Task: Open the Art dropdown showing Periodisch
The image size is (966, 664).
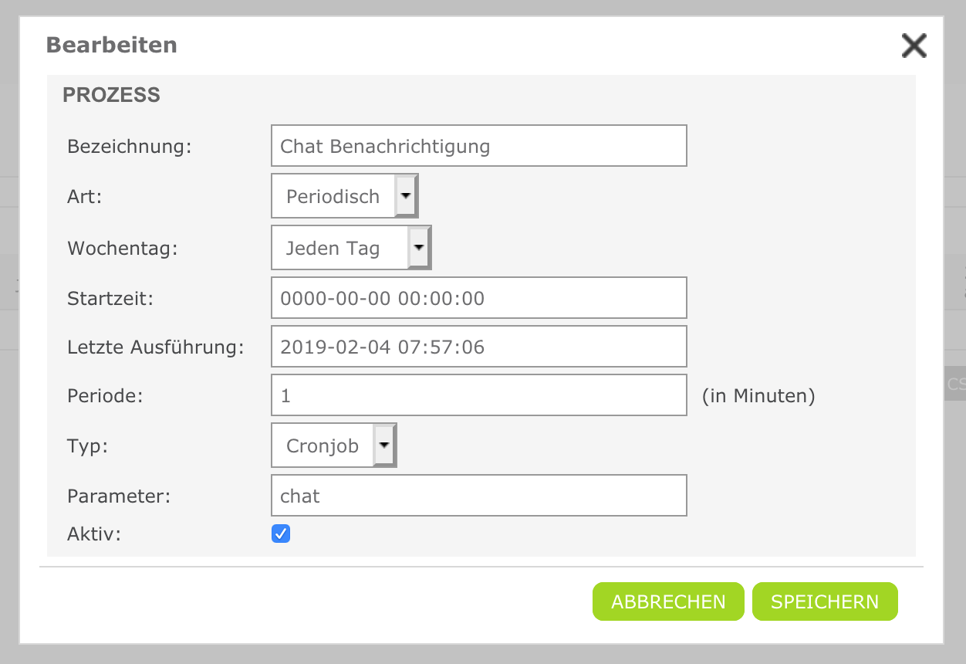Action: pyautogui.click(x=344, y=196)
